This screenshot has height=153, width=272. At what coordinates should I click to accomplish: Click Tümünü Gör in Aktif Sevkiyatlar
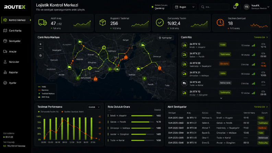coord(261,107)
